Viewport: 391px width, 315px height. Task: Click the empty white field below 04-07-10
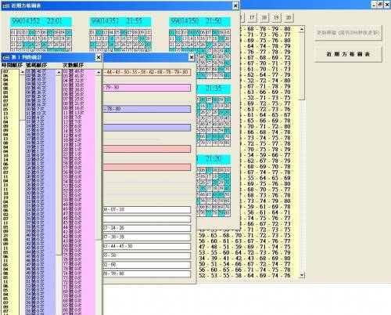click(x=147, y=219)
